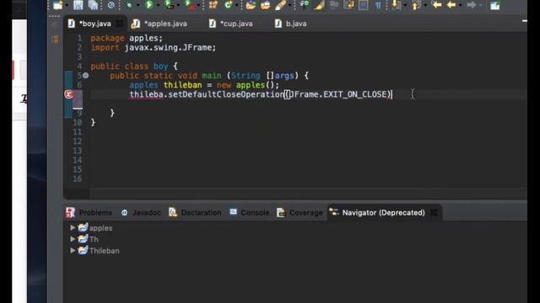Open the Run configurations dropdown arrow
This screenshot has height=303, width=540.
tap(158, 5)
